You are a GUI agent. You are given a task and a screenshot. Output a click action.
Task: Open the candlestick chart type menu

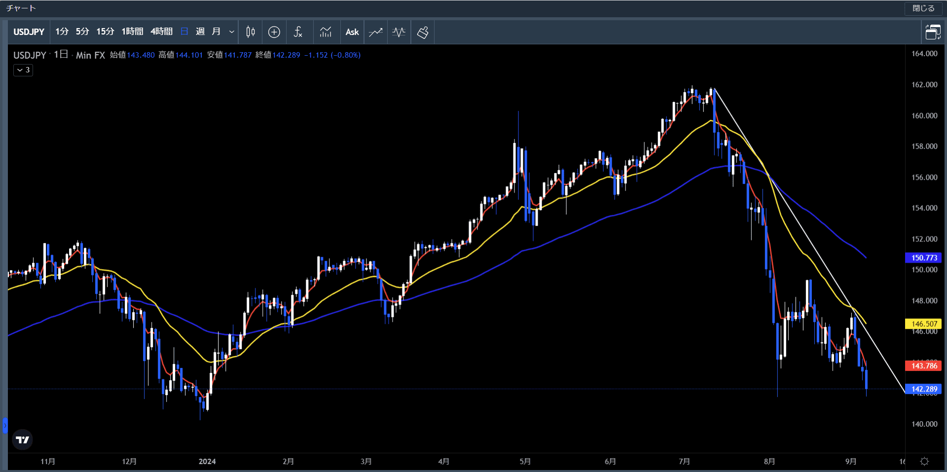click(251, 32)
